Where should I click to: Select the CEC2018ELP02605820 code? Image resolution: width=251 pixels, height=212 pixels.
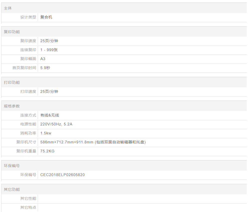(62, 175)
